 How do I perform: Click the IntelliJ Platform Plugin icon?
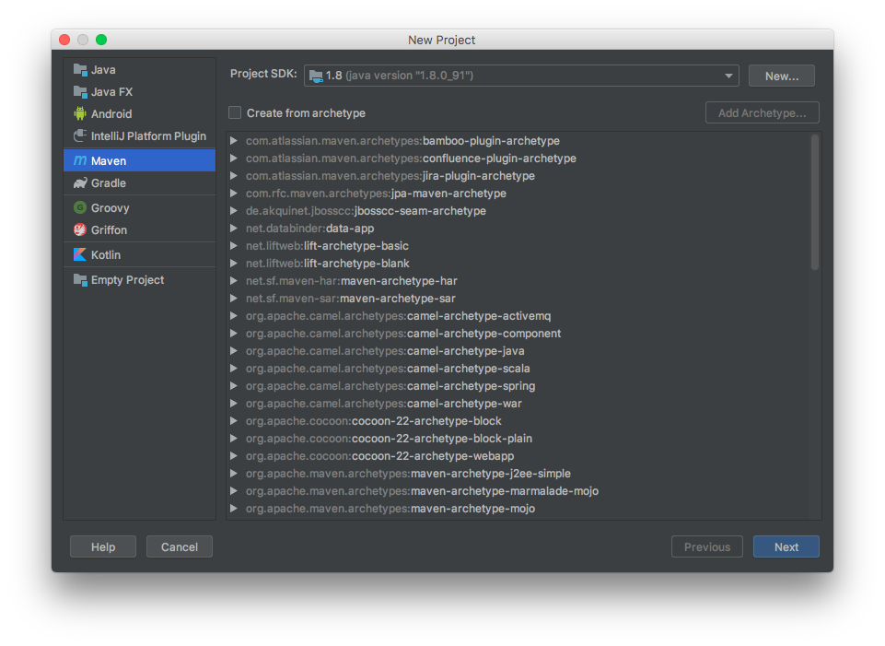click(x=80, y=136)
